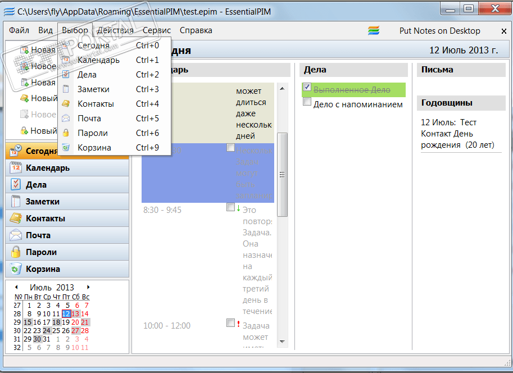Click the green down-arrow priority icon on 8:30 task
Screen dimensions: 513x373
(x=238, y=208)
